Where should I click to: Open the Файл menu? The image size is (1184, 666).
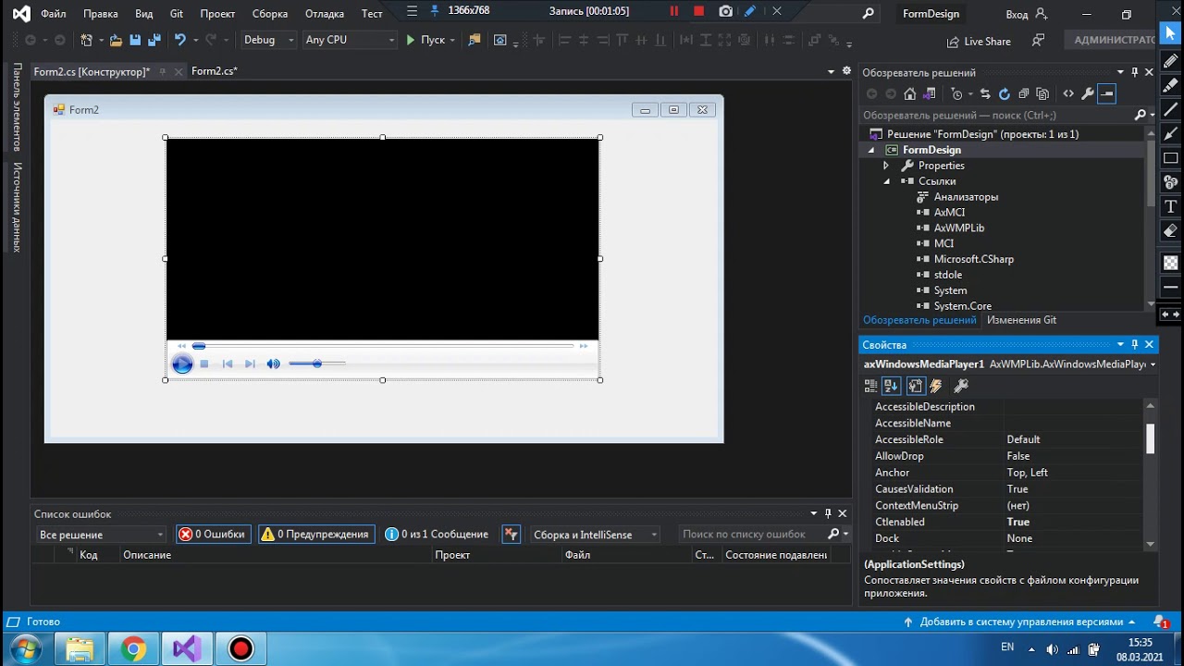[53, 14]
